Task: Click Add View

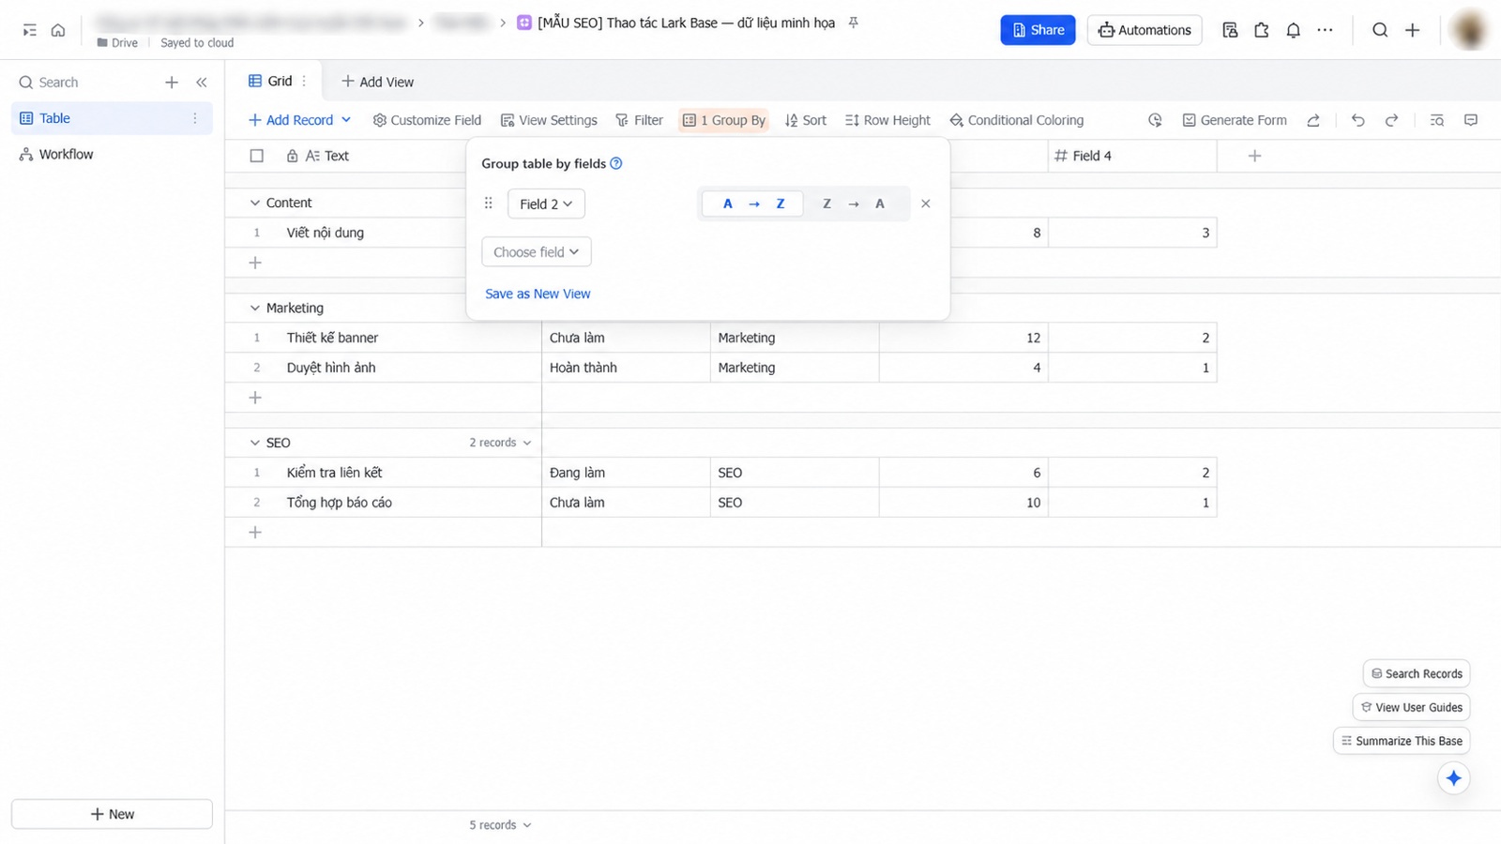Action: [x=377, y=82]
